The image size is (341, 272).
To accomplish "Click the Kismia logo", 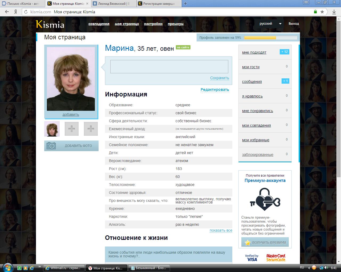I will tap(50, 24).
